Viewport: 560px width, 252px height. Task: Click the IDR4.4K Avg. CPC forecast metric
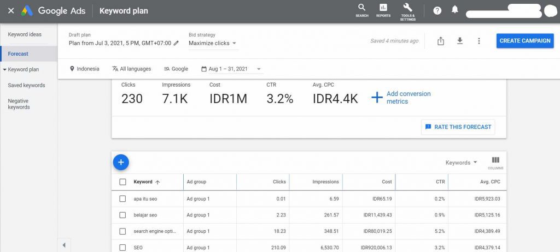[335, 99]
